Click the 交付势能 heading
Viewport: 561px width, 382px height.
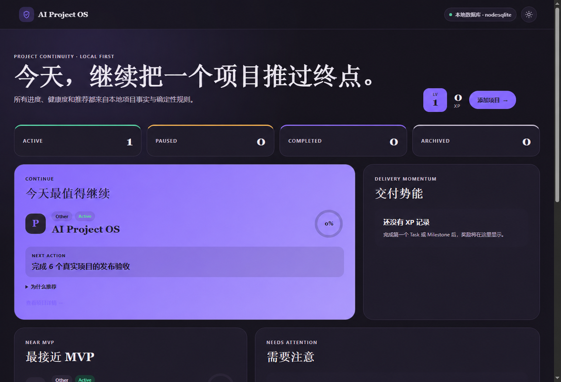click(x=399, y=193)
